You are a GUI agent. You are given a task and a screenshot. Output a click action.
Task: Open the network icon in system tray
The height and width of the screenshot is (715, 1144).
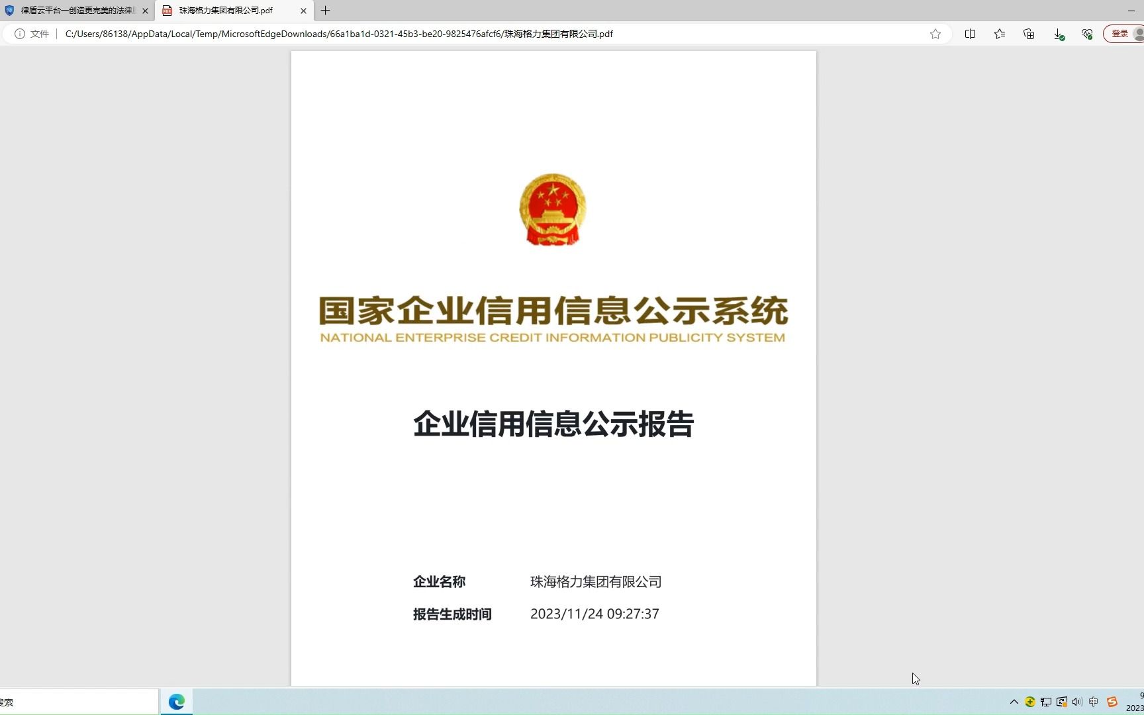coord(1045,702)
